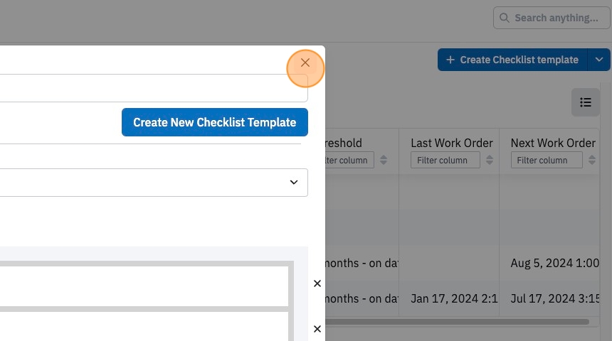The image size is (612, 341).
Task: Click the search magnifier icon
Action: 505,18
